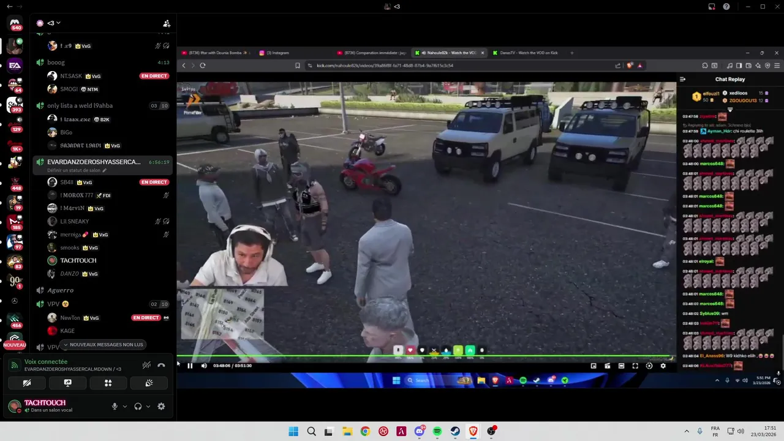
Task: Jump to 'Nouveaux messages non lus' pill
Action: (x=104, y=345)
